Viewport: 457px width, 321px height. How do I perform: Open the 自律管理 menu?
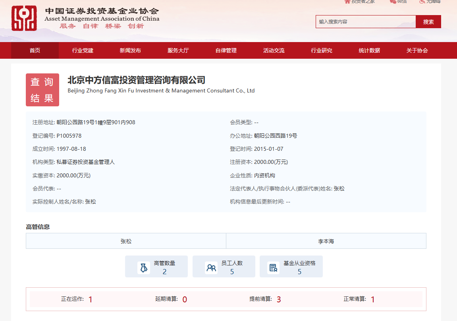(x=226, y=50)
